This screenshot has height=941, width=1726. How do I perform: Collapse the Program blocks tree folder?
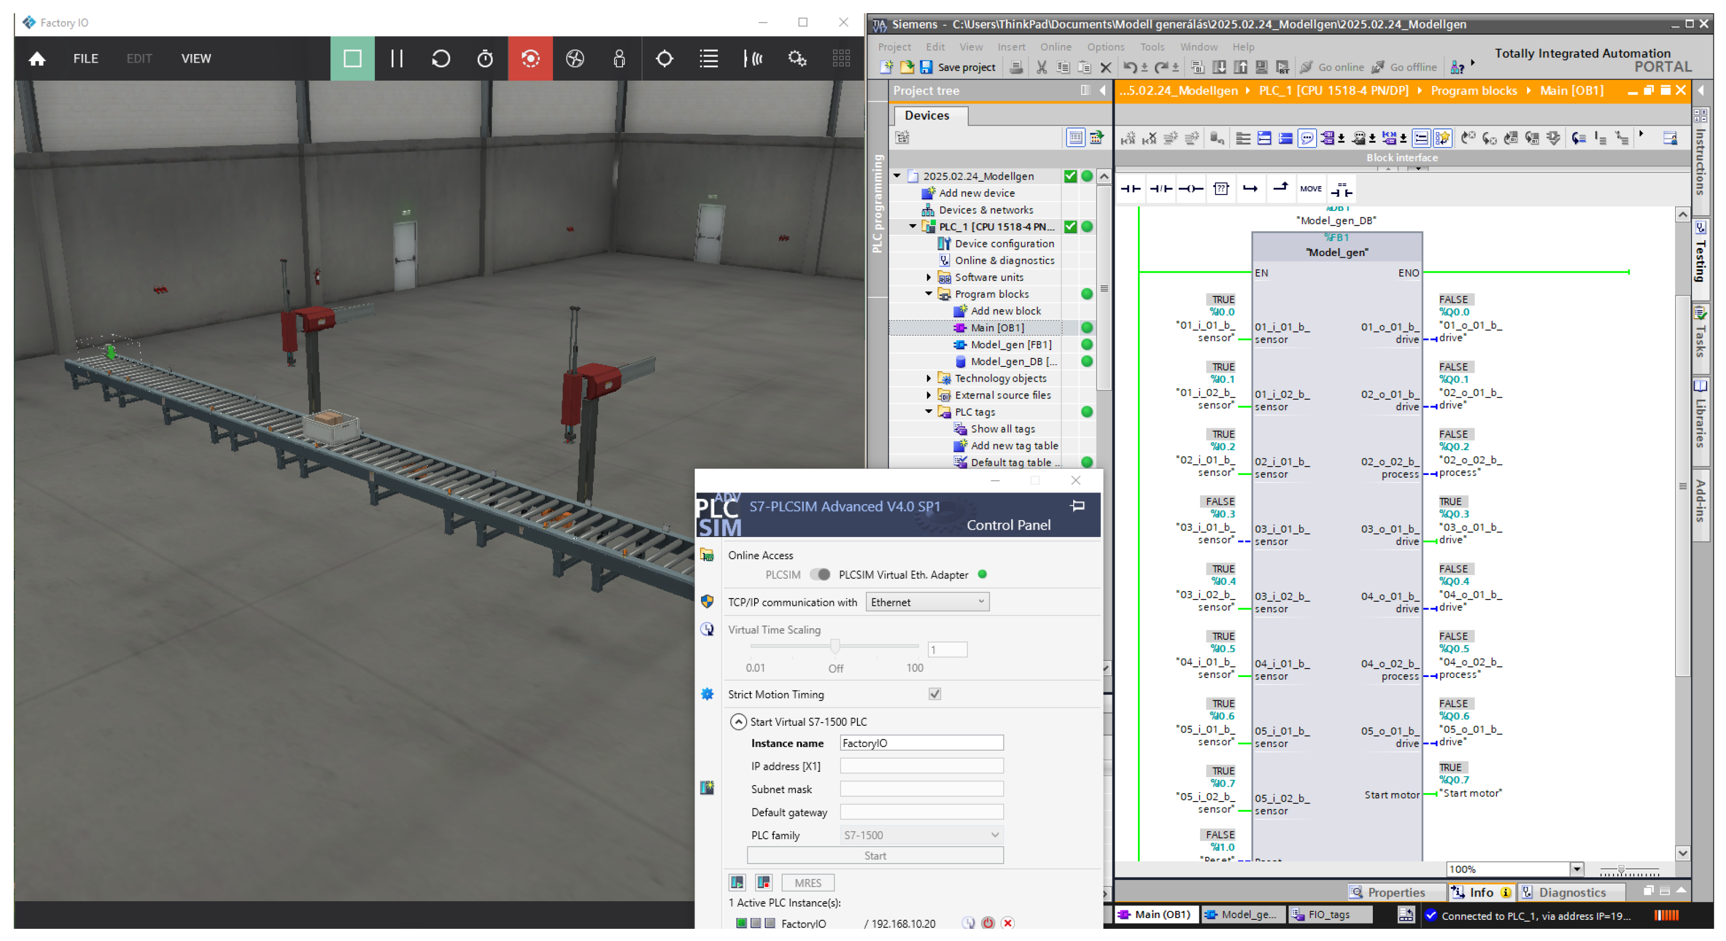[928, 294]
